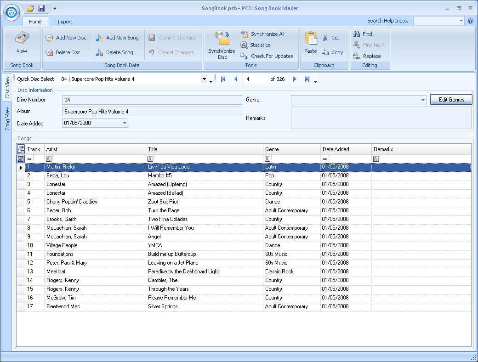Expand the Quick Disc Select dropdown

(204, 79)
